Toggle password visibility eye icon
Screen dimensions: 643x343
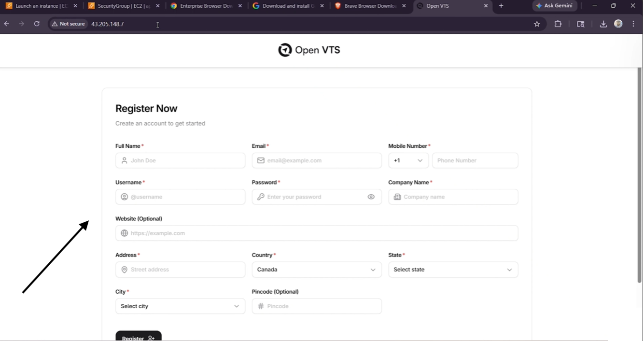(371, 197)
